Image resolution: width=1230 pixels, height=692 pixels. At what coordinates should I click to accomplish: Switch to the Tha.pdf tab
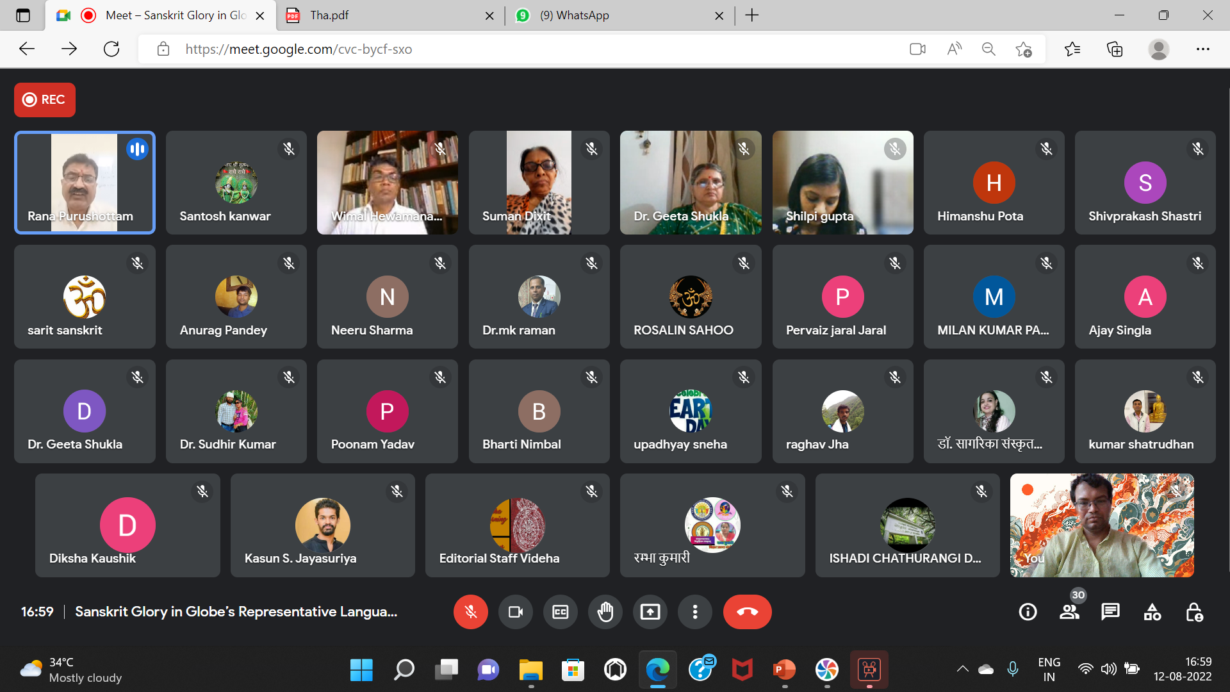click(384, 15)
